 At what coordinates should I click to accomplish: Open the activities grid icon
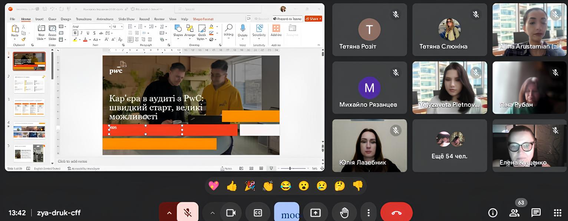(x=557, y=212)
